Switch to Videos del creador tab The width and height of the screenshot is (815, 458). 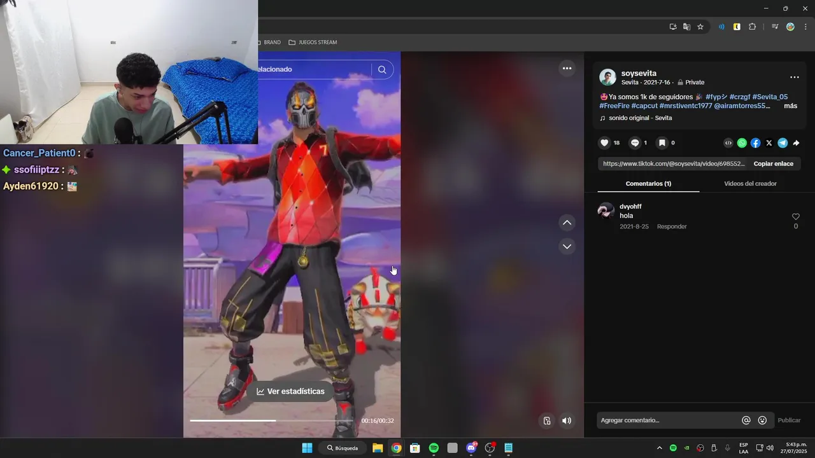click(750, 183)
